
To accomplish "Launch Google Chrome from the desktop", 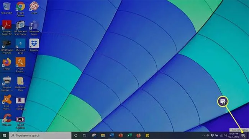I will click(20, 9).
